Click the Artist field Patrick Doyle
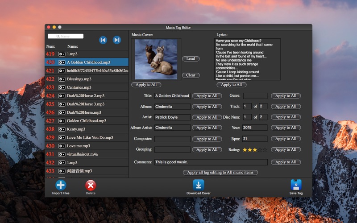Viewport: 357px width, 223px height. [172, 117]
